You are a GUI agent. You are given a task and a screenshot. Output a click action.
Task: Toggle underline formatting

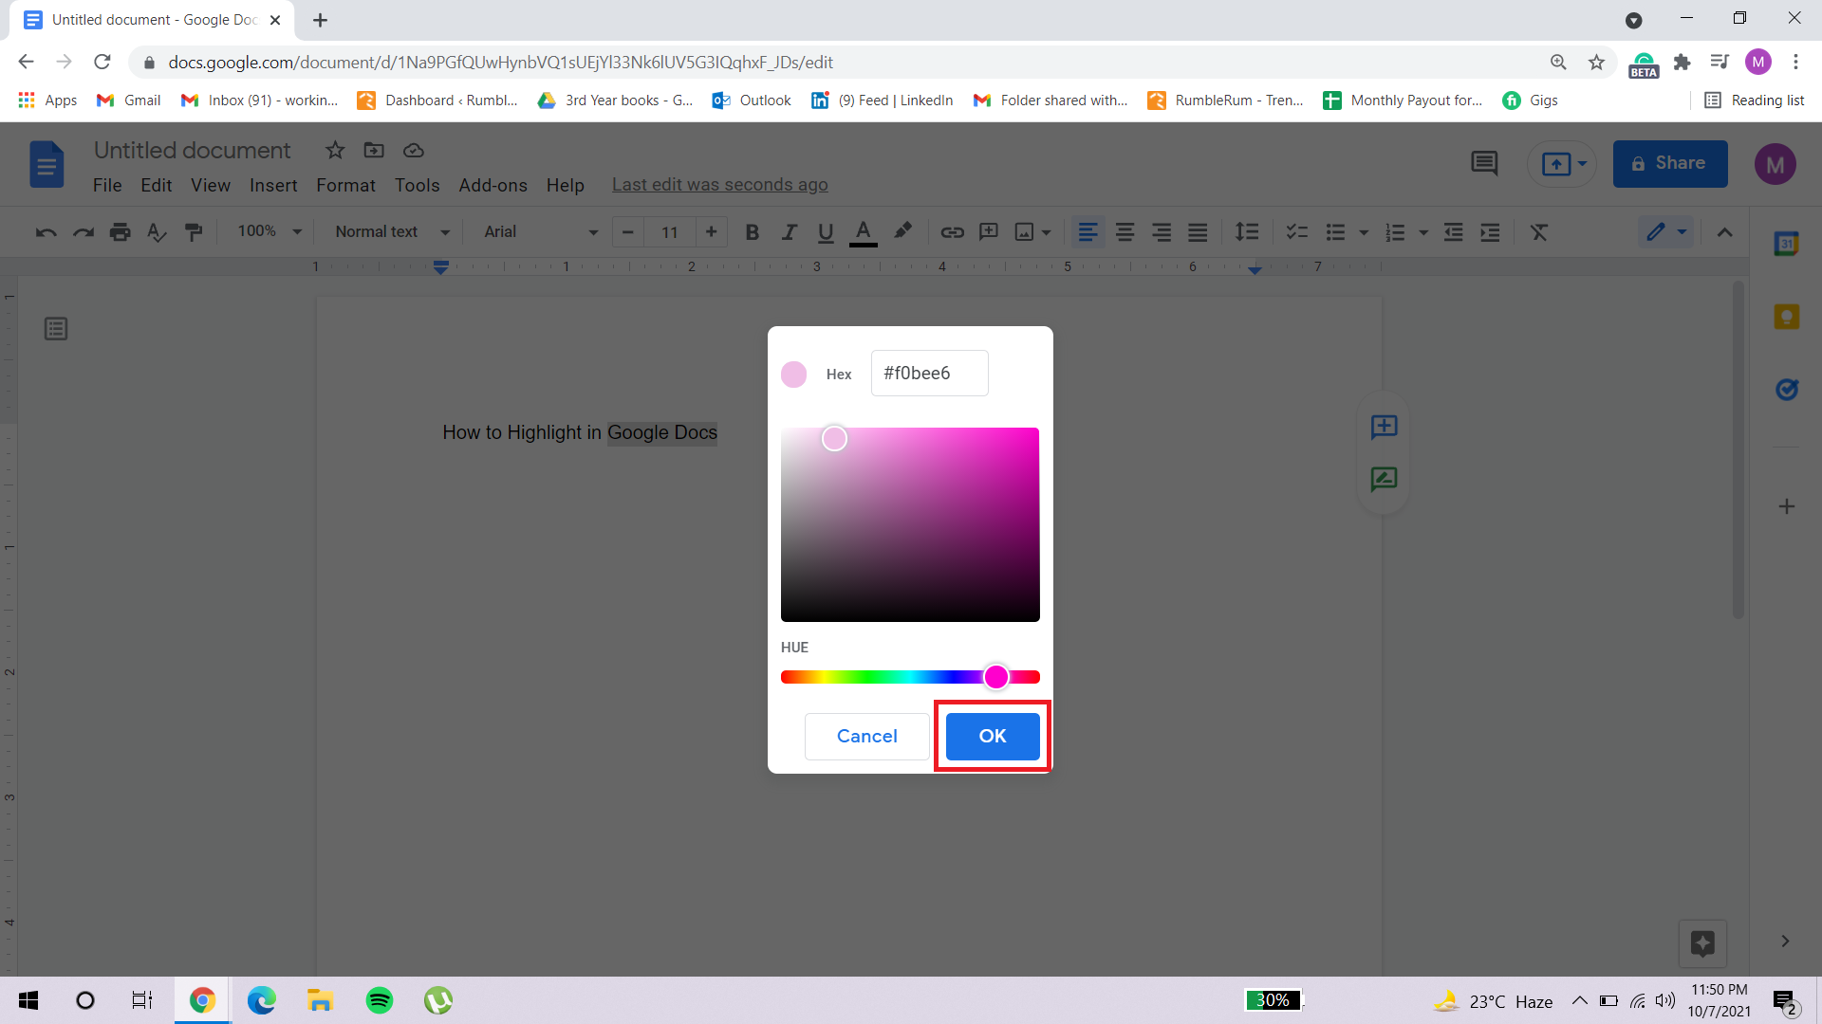(x=826, y=232)
